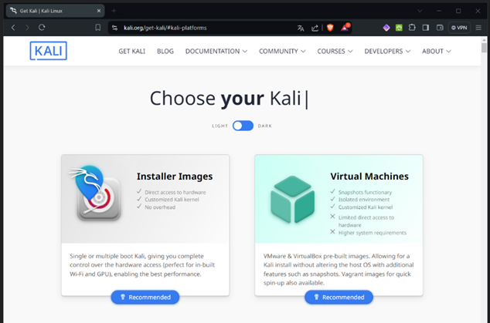Image resolution: width=490 pixels, height=323 pixels.
Task: Reload the page
Action: (x=42, y=27)
